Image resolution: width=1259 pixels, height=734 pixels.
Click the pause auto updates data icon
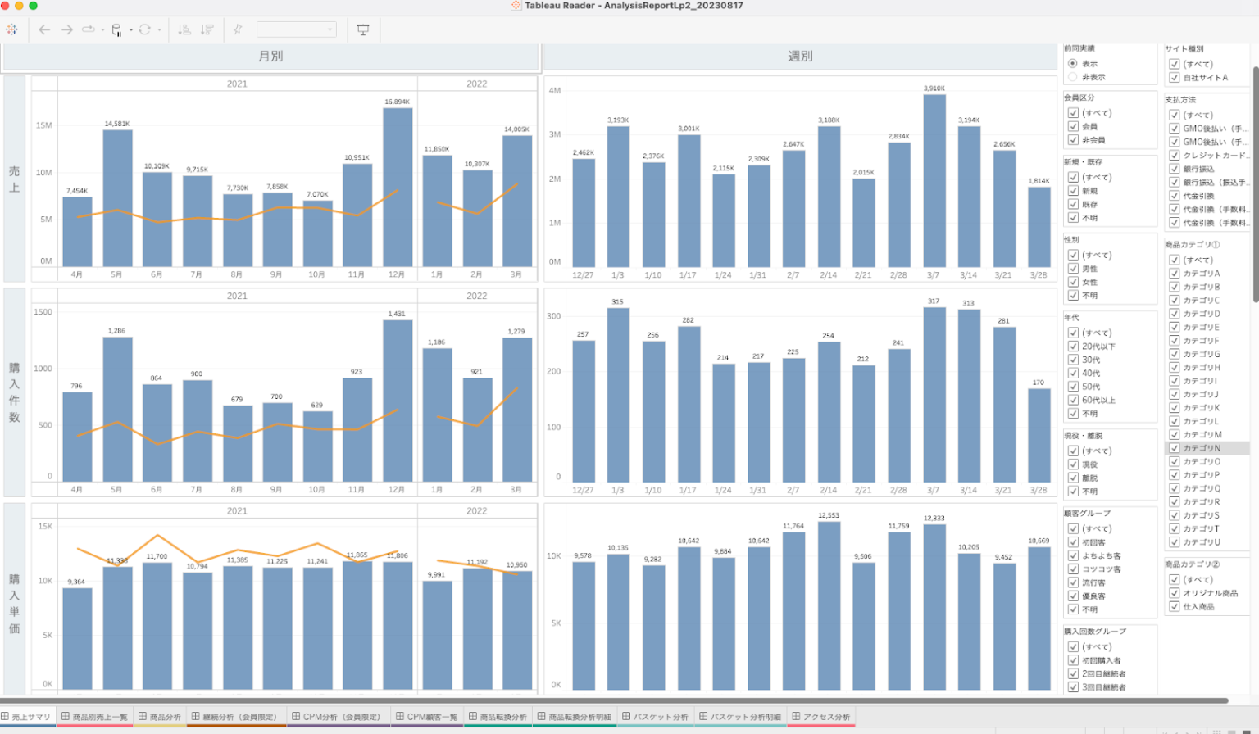[116, 29]
